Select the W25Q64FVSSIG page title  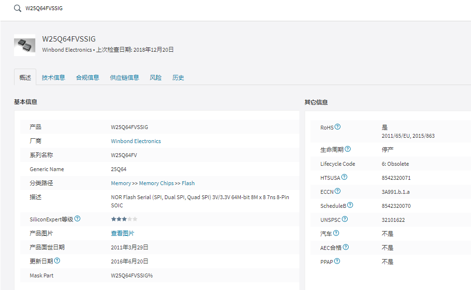[x=69, y=39]
